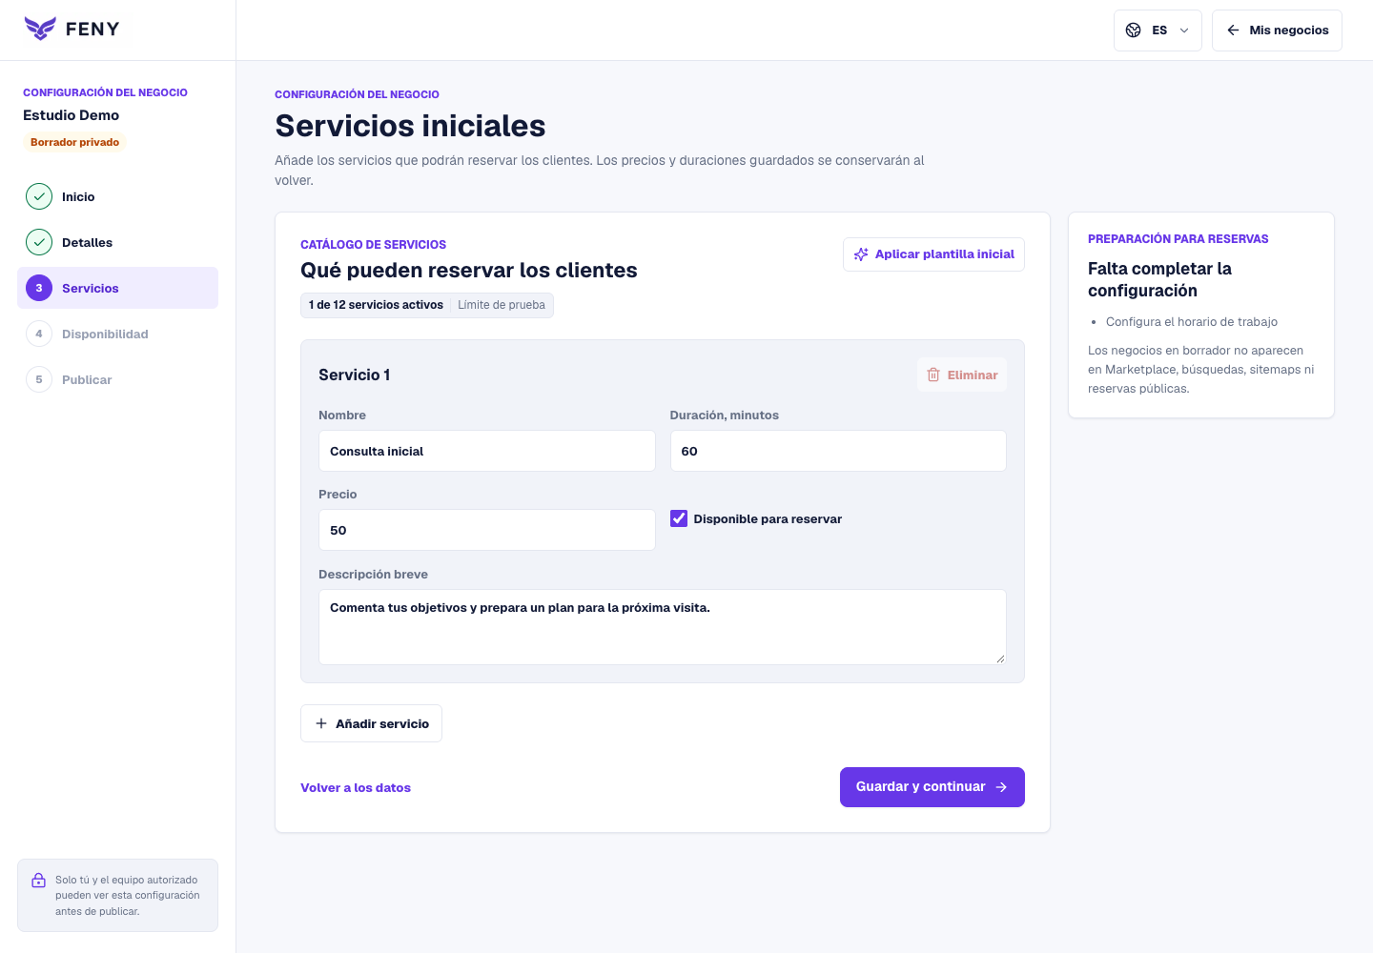The width and height of the screenshot is (1373, 953).
Task: Open the Disponibilidad step in the sidebar
Action: 117,334
